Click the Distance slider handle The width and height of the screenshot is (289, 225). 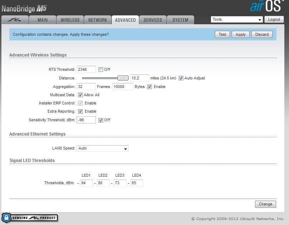[123, 78]
